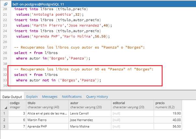Click the 'Mario Molina' autor cell
Screen dimensions: 196x139
coord(90,126)
